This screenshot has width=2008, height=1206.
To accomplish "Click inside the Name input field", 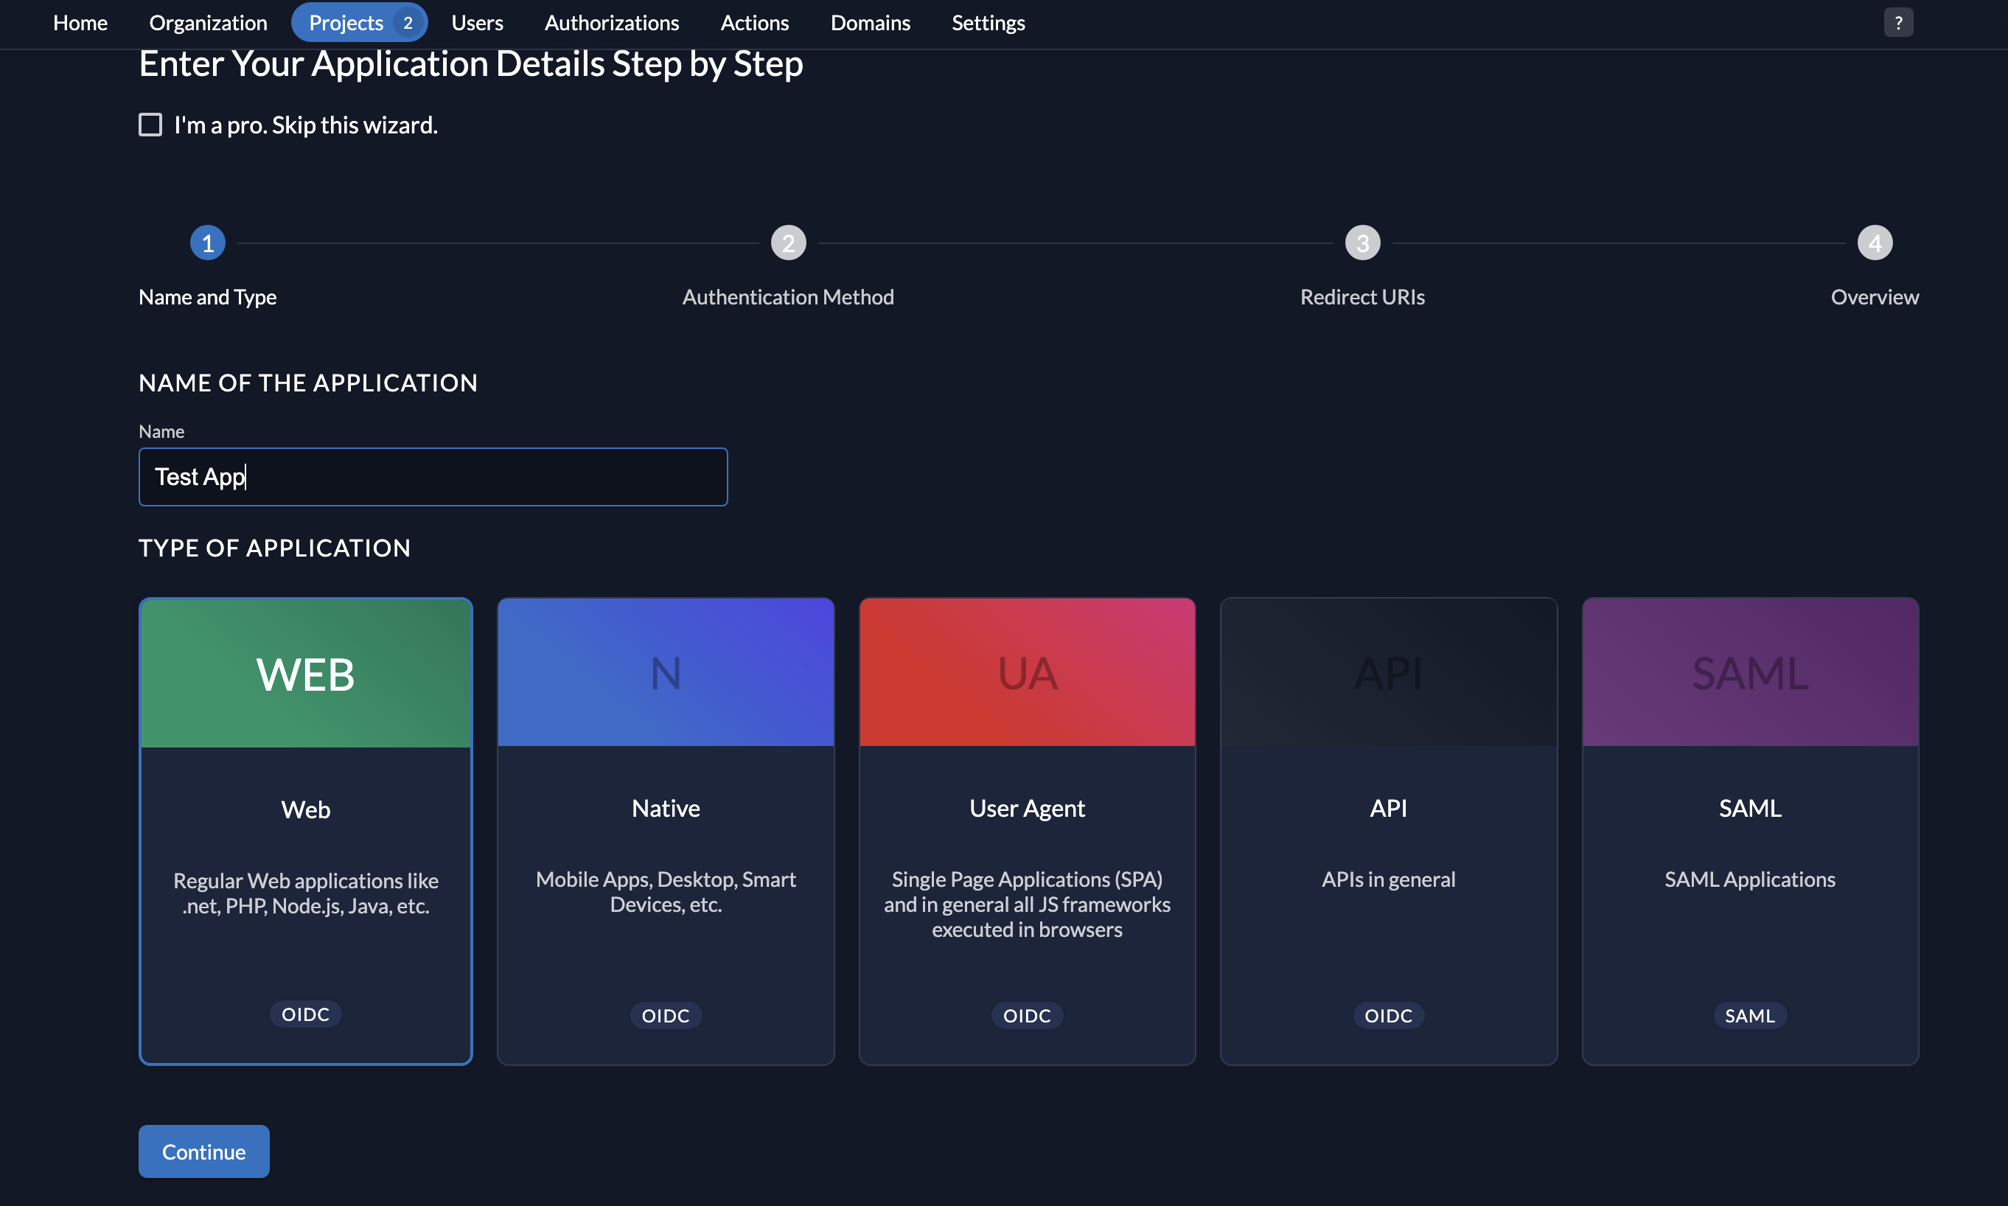I will tap(432, 476).
